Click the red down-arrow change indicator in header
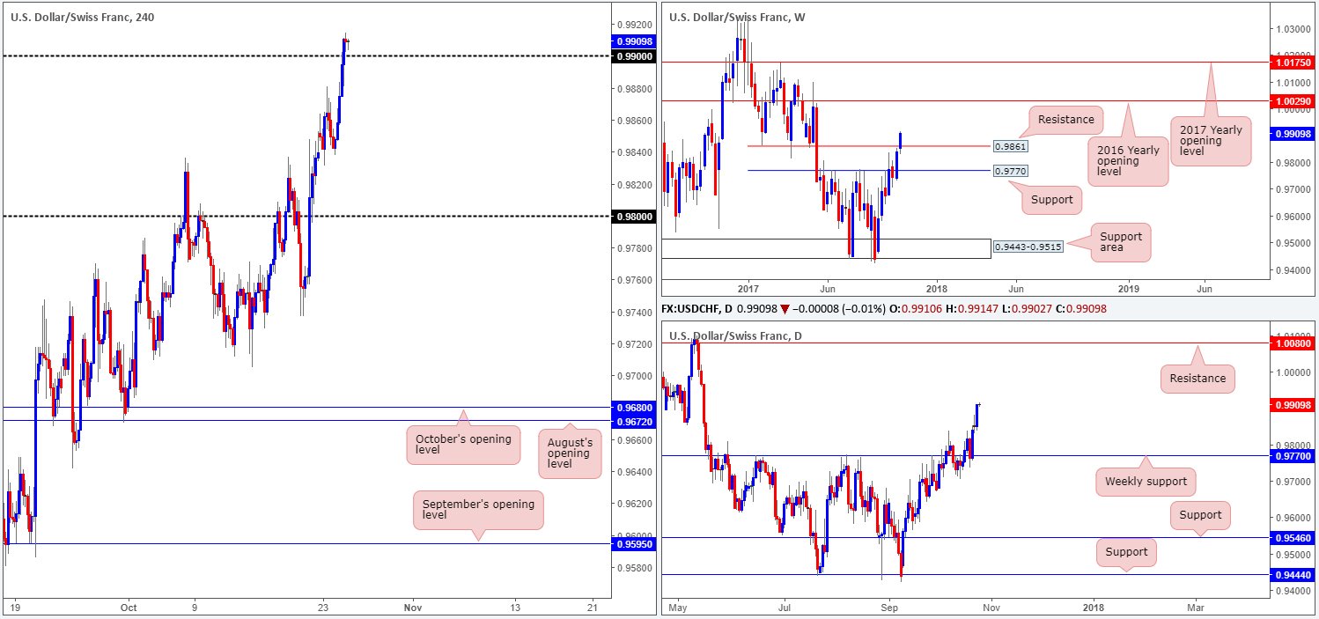1319x619 pixels. pyautogui.click(x=785, y=309)
